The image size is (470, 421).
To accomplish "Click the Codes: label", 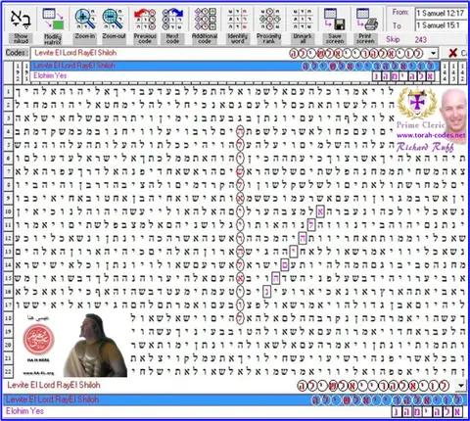I will (16, 53).
